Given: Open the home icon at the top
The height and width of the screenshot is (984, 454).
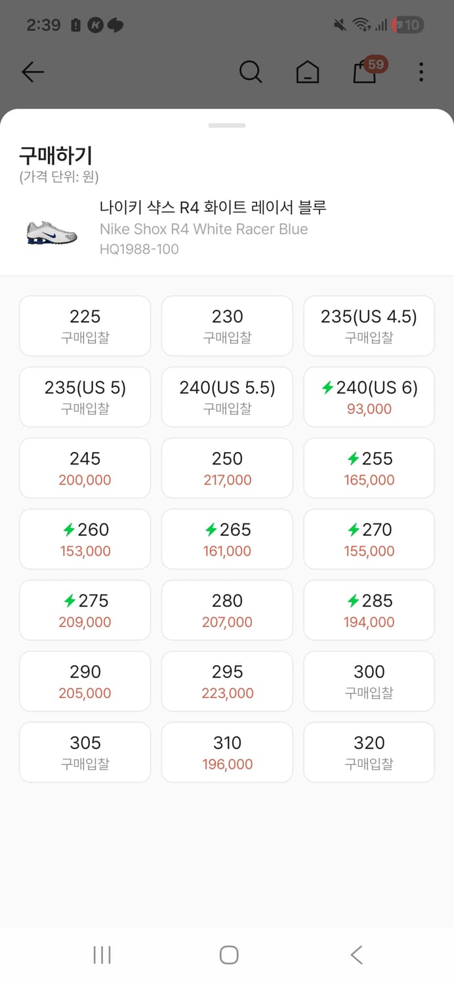Looking at the screenshot, I should 307,72.
